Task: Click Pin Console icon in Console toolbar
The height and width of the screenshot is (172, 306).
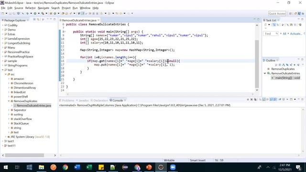Action: click(x=280, y=99)
